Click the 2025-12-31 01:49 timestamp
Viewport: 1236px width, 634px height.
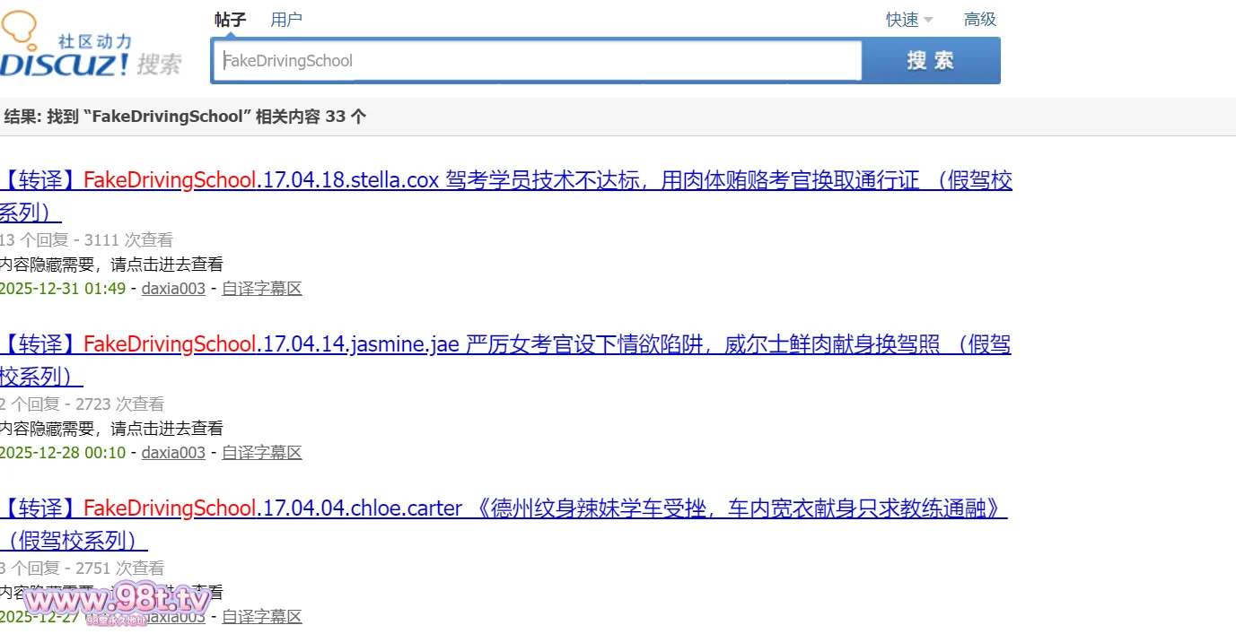coord(62,289)
